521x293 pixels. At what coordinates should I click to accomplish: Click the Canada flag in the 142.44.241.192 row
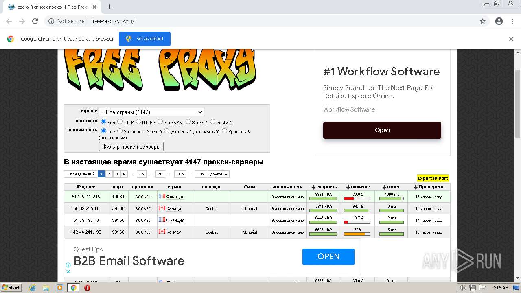[162, 232]
